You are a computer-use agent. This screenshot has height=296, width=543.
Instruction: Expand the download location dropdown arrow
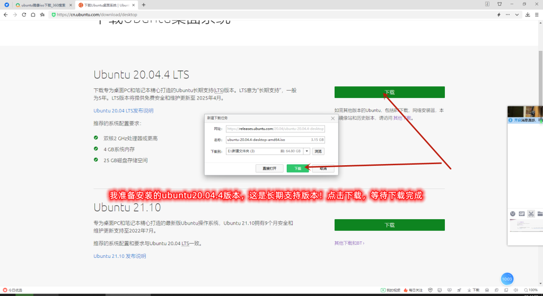[306, 151]
